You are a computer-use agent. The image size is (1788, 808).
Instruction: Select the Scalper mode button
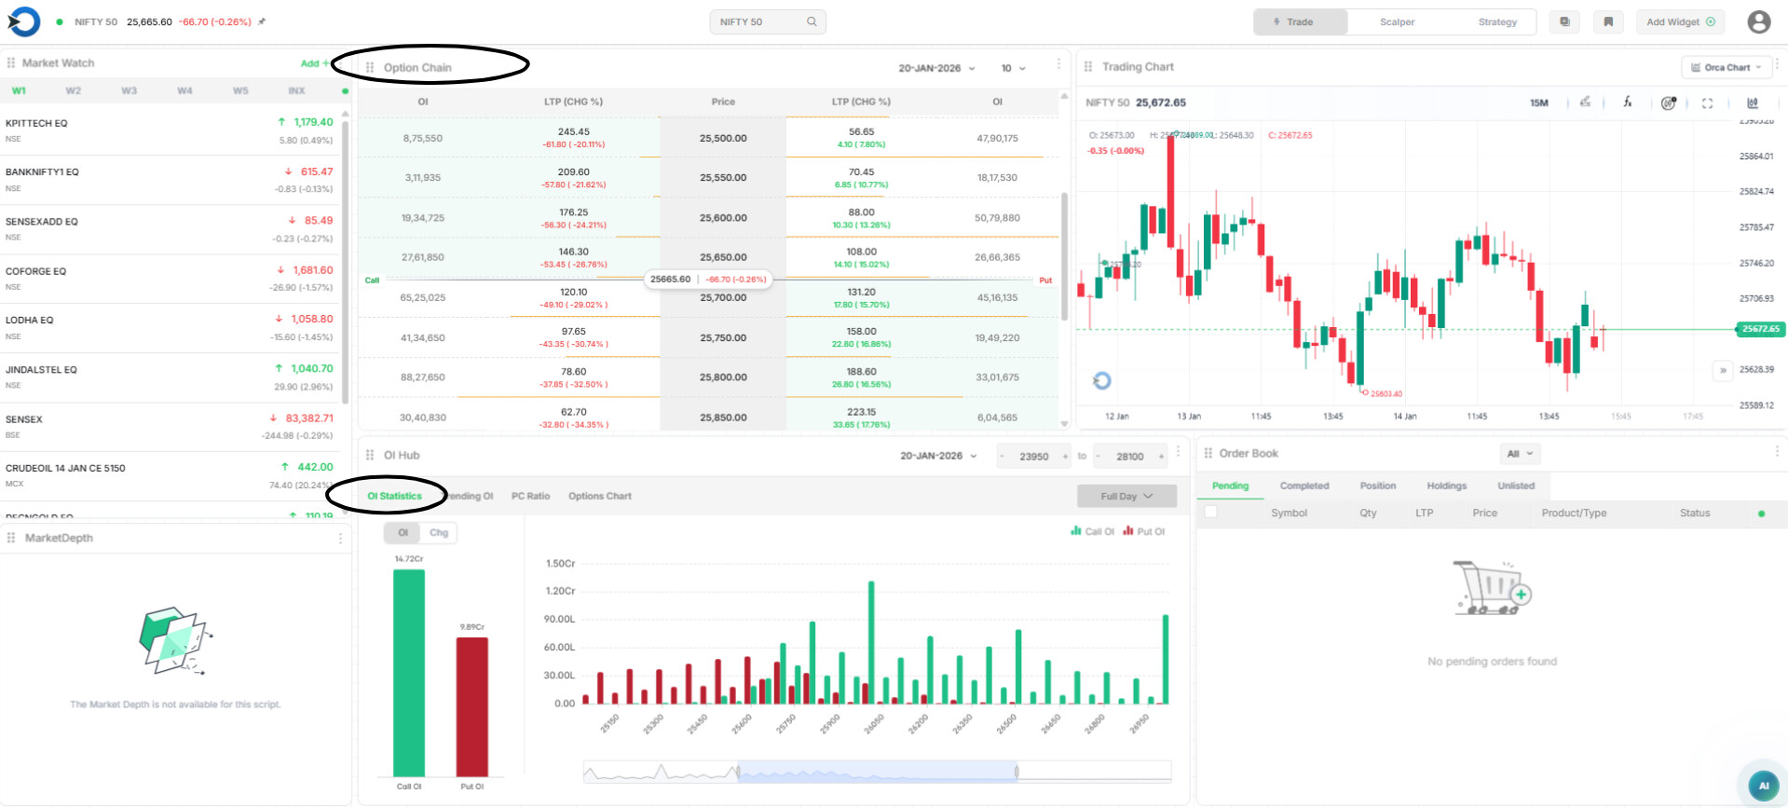1396,21
